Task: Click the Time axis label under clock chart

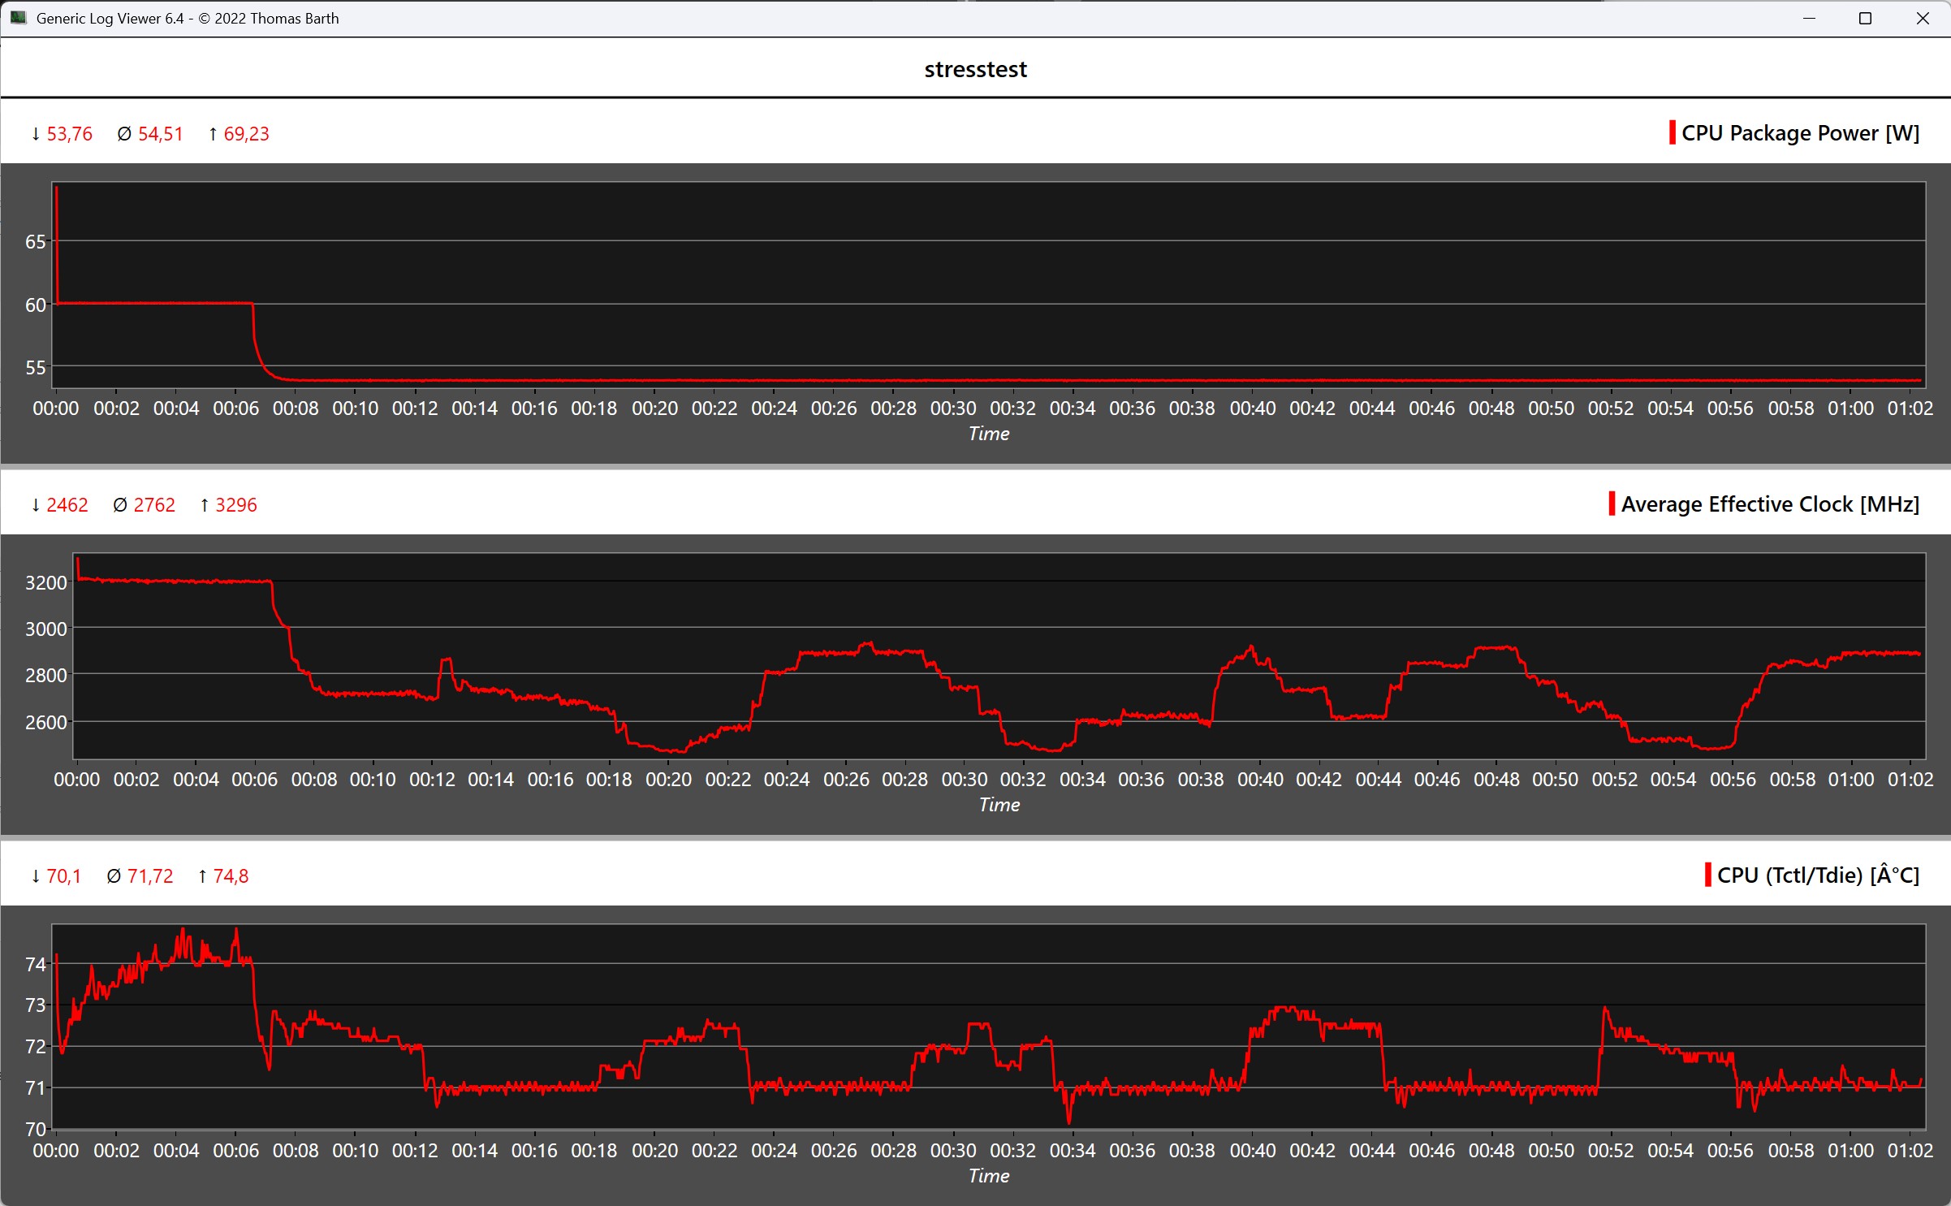Action: coord(999,805)
